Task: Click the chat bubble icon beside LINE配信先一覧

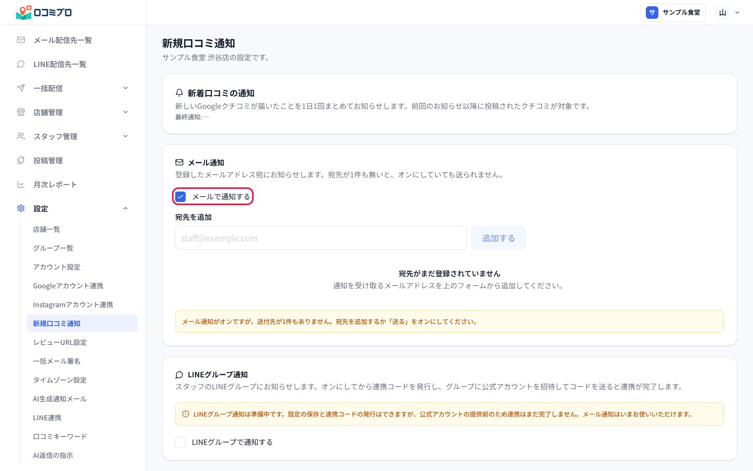Action: point(21,64)
